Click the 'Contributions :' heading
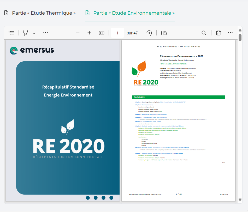Image resolution: width=248 pixels, height=212 pixels. coord(143,137)
